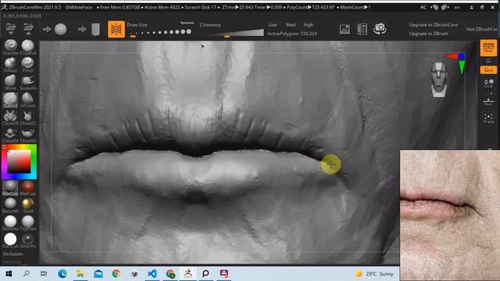Open taskbar search
This screenshot has width=500, height=281.
coord(27,273)
